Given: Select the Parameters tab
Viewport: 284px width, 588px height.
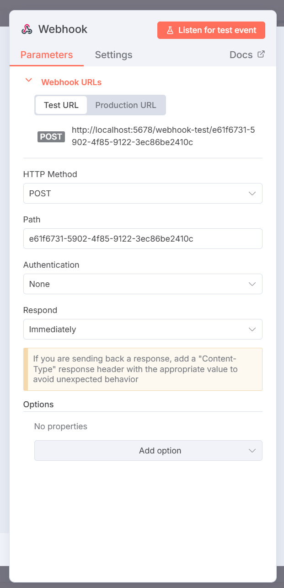Looking at the screenshot, I should point(47,55).
